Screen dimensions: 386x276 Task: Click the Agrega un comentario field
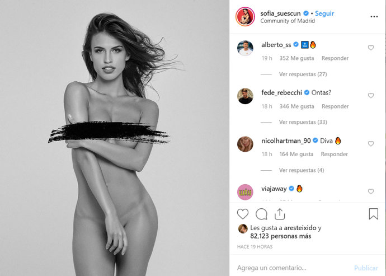coord(293,268)
